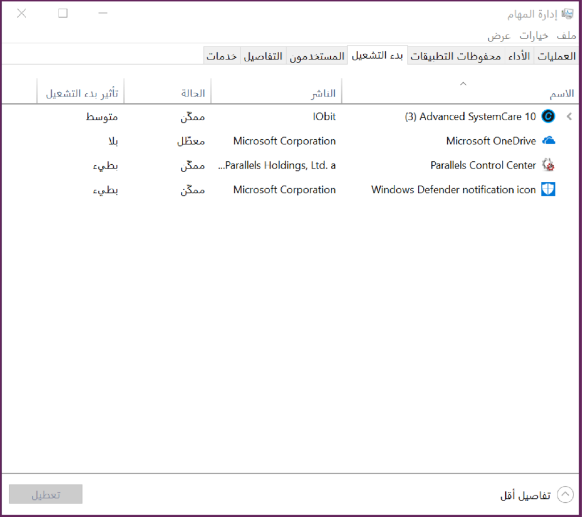Click the 'IObit' publisher cell
The image size is (582, 517).
click(x=324, y=116)
